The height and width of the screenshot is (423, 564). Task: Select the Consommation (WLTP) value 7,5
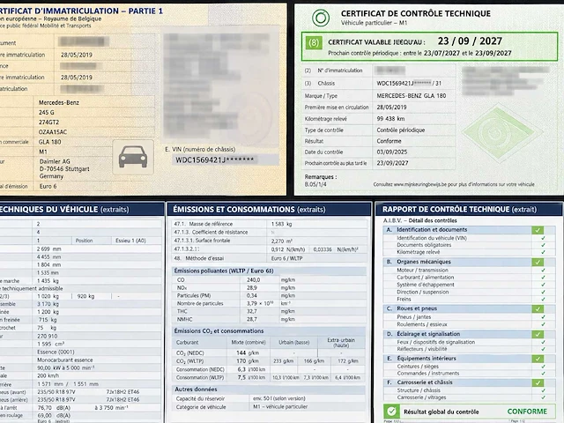[241, 377]
